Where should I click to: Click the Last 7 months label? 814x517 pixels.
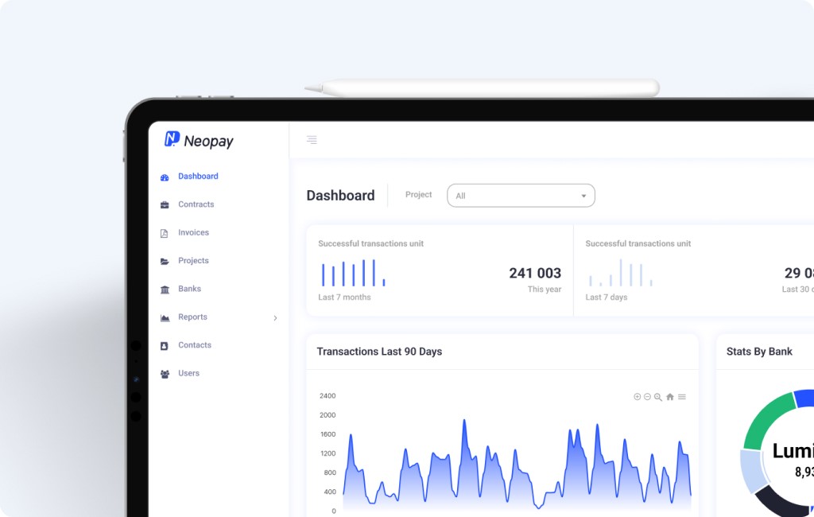click(x=344, y=297)
